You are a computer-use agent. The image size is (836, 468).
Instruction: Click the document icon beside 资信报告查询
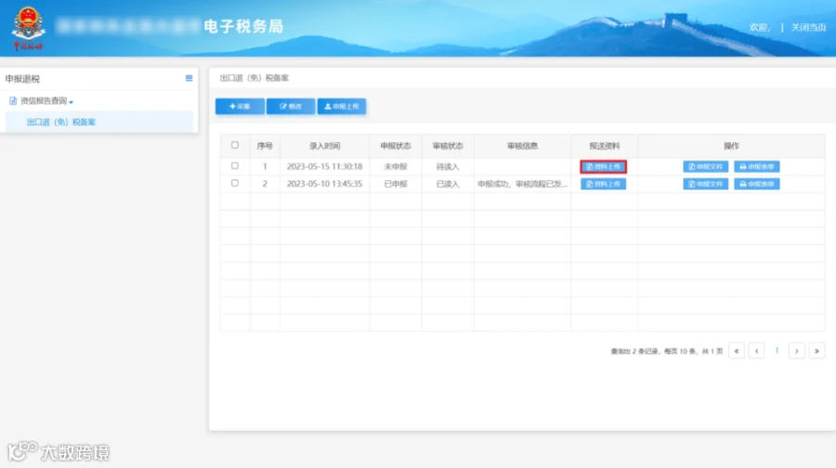(x=13, y=100)
